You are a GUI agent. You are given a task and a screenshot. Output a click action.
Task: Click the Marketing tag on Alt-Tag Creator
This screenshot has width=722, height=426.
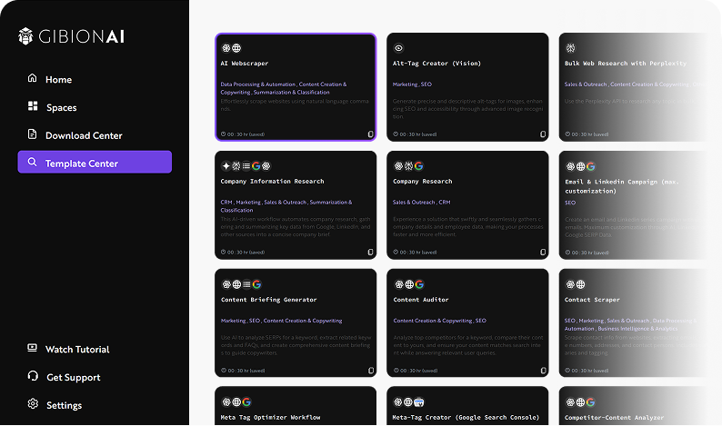tap(405, 84)
